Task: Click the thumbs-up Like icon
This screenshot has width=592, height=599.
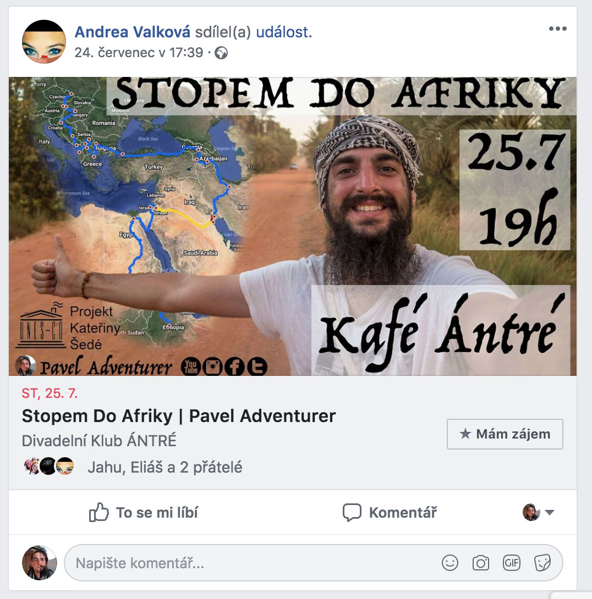Action: (98, 512)
